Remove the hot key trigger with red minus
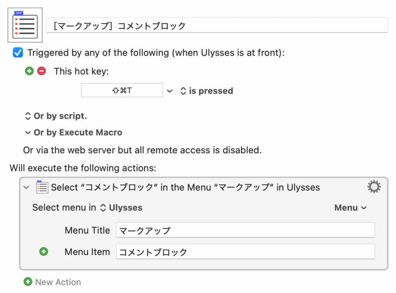396x293 pixels. coord(41,71)
